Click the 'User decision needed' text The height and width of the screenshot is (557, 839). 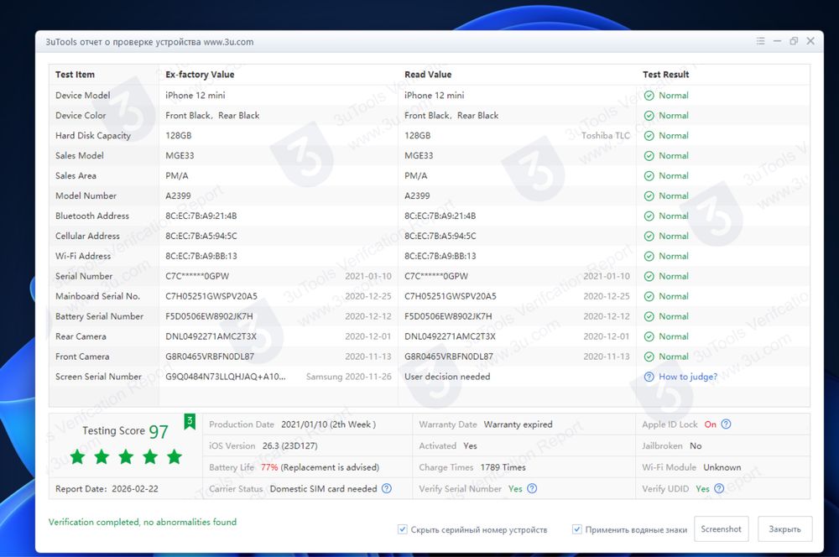[x=447, y=377]
